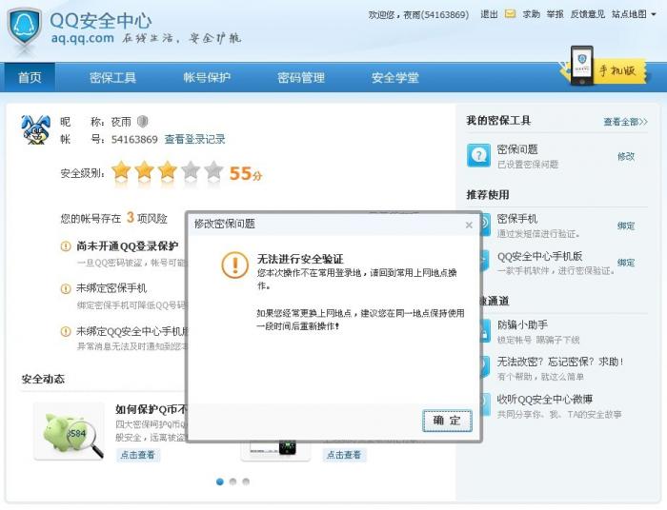This screenshot has width=667, height=510.
Task: Open the 首页 tab
Action: [x=30, y=77]
